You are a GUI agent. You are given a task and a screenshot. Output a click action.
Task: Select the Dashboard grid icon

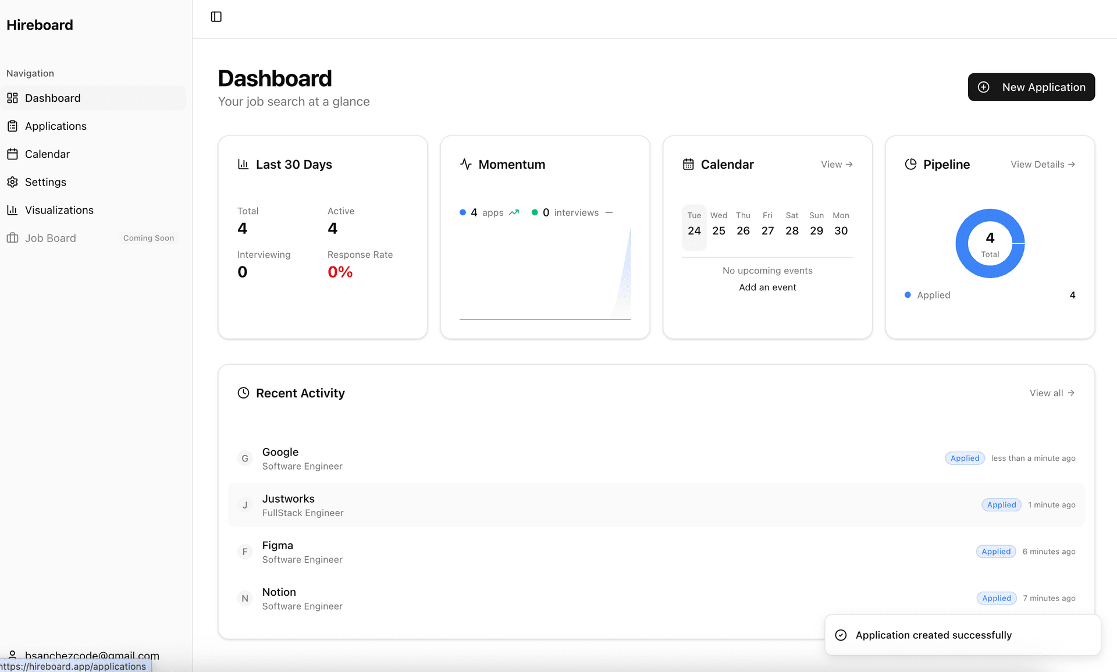point(13,98)
